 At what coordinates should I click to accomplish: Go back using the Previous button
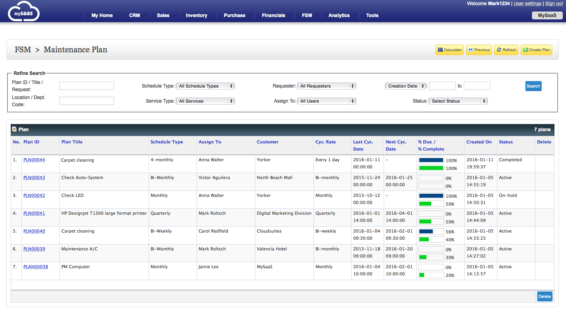pos(479,50)
